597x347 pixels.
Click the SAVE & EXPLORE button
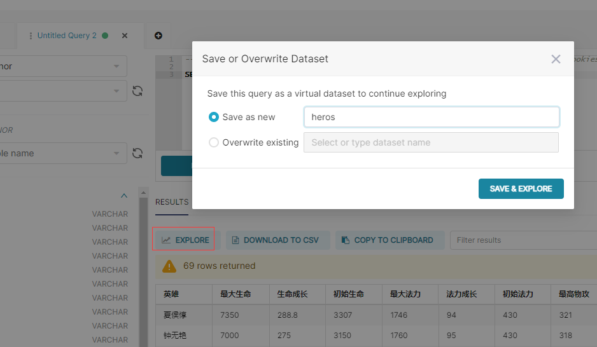coord(521,189)
